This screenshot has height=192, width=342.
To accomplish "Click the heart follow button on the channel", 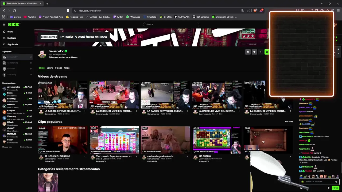I will pyautogui.click(x=254, y=52).
